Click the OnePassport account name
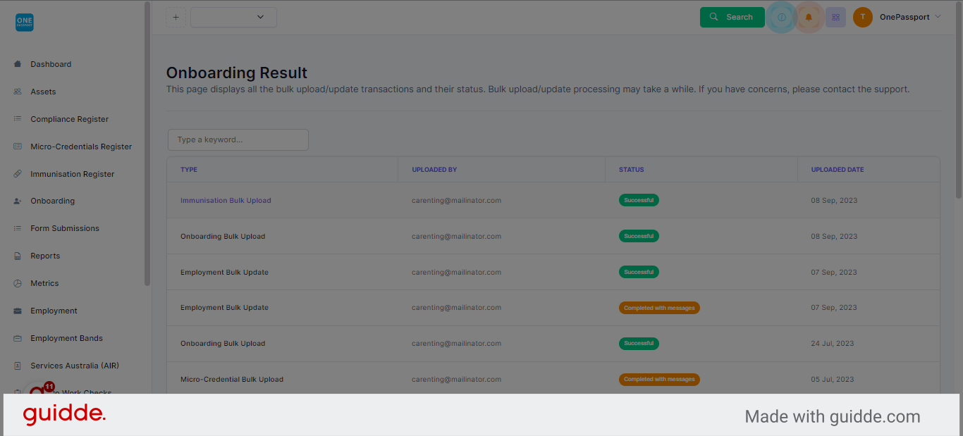The height and width of the screenshot is (436, 963). tap(904, 17)
